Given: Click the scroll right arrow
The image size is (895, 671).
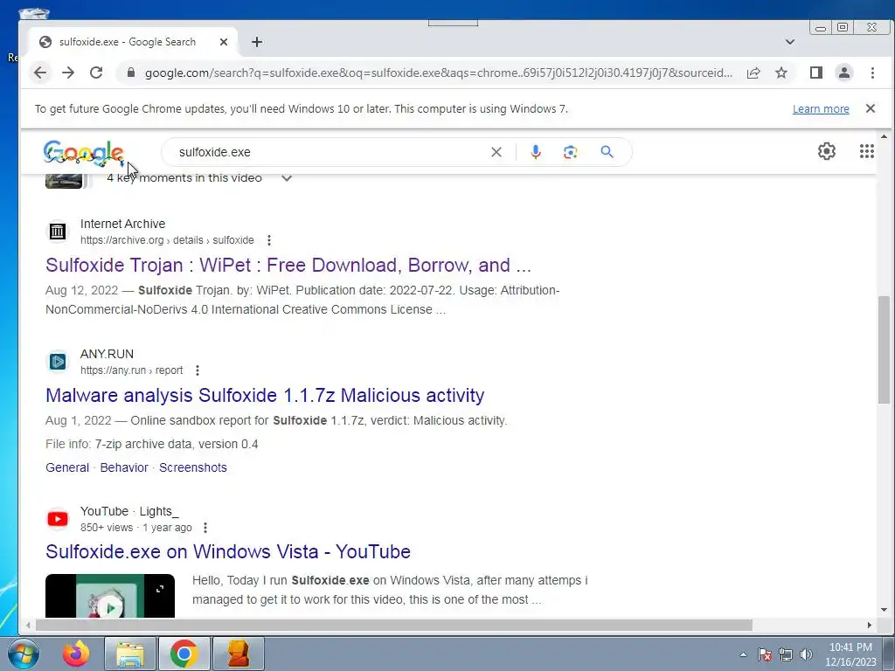Looking at the screenshot, I should click(x=870, y=626).
